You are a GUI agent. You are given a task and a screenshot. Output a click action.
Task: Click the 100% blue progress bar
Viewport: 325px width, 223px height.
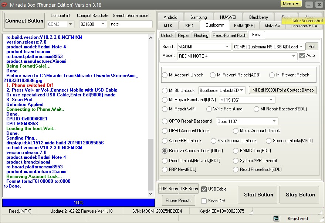pyautogui.click(x=78, y=203)
